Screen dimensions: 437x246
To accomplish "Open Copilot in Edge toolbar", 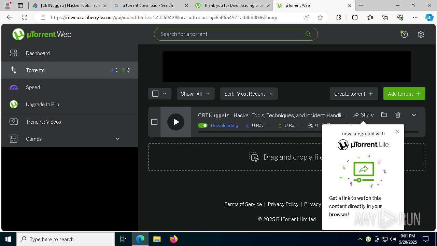I will pyautogui.click(x=429, y=17).
